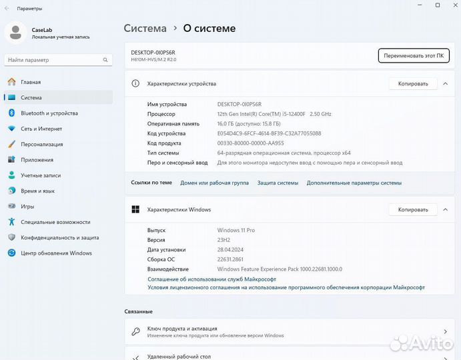The width and height of the screenshot is (461, 360).
Task: Click the Игры gamepad icon
Action: 12,206
